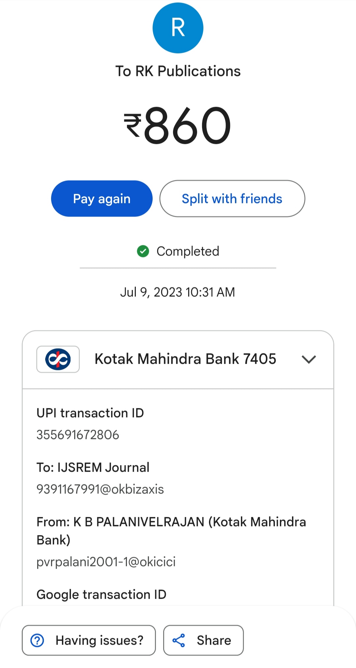Click the green Completed checkmark icon
The width and height of the screenshot is (356, 668).
(143, 251)
